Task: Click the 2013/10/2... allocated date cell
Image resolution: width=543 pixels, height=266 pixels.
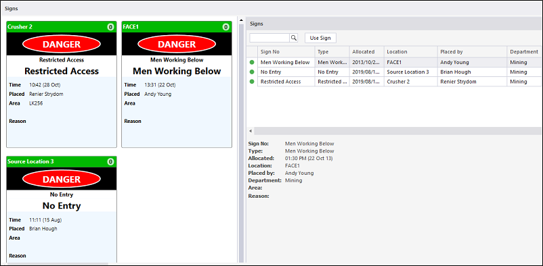Action: click(367, 63)
